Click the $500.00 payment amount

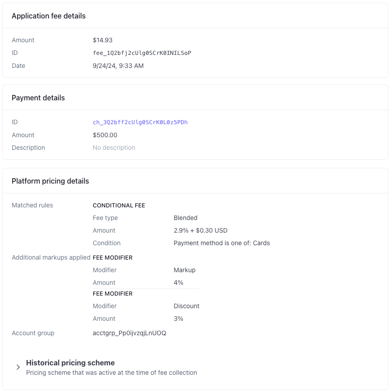pos(105,135)
